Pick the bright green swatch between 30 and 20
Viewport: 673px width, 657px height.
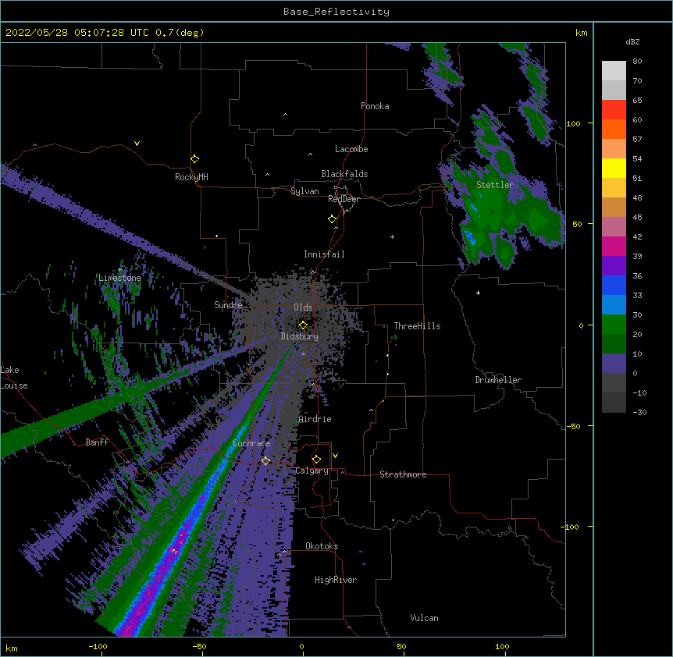coord(614,325)
